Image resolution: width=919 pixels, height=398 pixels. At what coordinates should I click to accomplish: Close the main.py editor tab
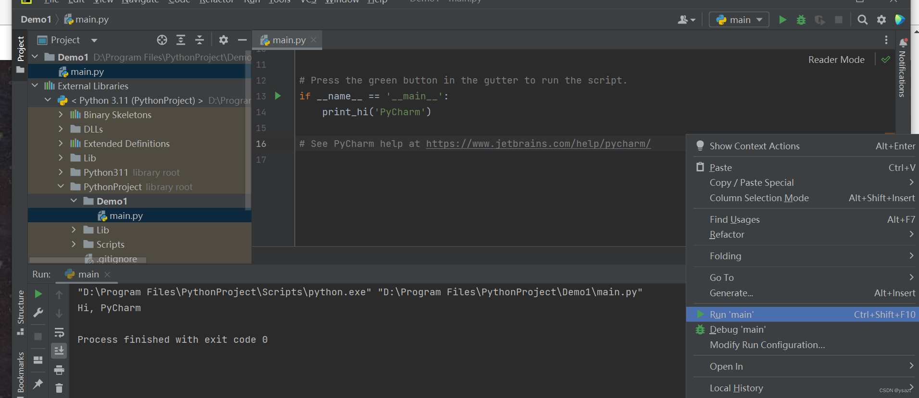coord(314,40)
